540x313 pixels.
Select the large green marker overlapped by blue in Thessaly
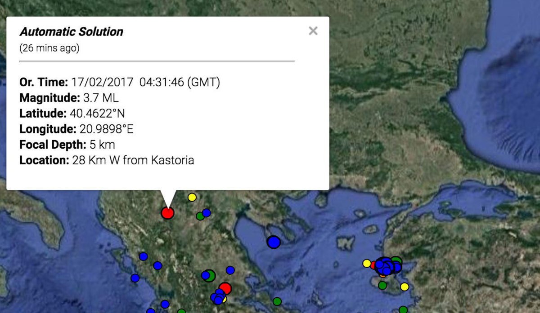point(210,275)
